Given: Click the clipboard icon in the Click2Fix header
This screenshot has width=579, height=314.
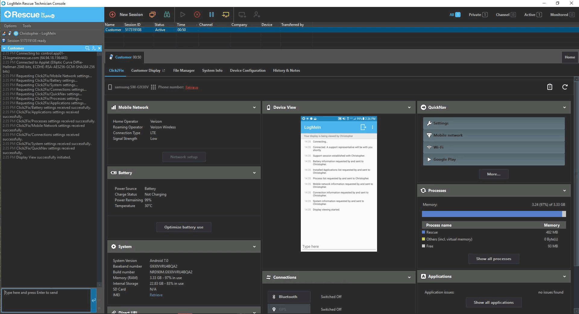Looking at the screenshot, I should [x=550, y=87].
